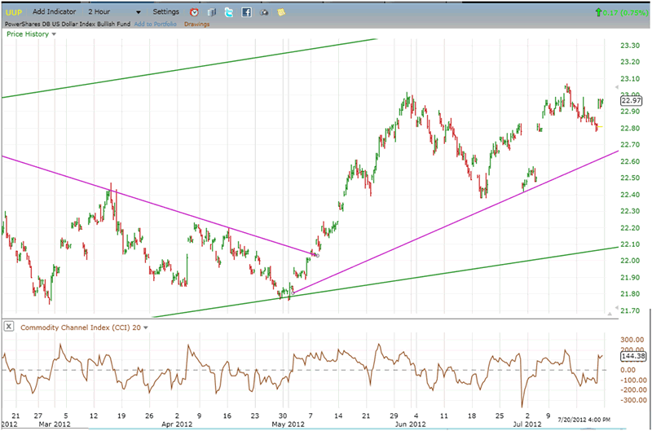Click the yellow sticky note icon

click(x=281, y=12)
